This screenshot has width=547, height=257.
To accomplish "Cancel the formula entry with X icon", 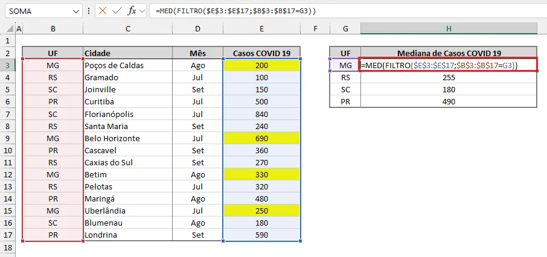I will pyautogui.click(x=102, y=11).
